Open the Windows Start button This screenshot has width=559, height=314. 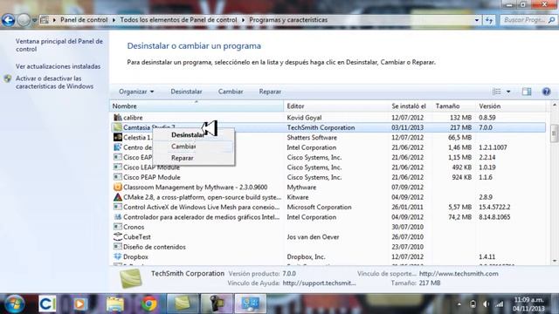14,304
